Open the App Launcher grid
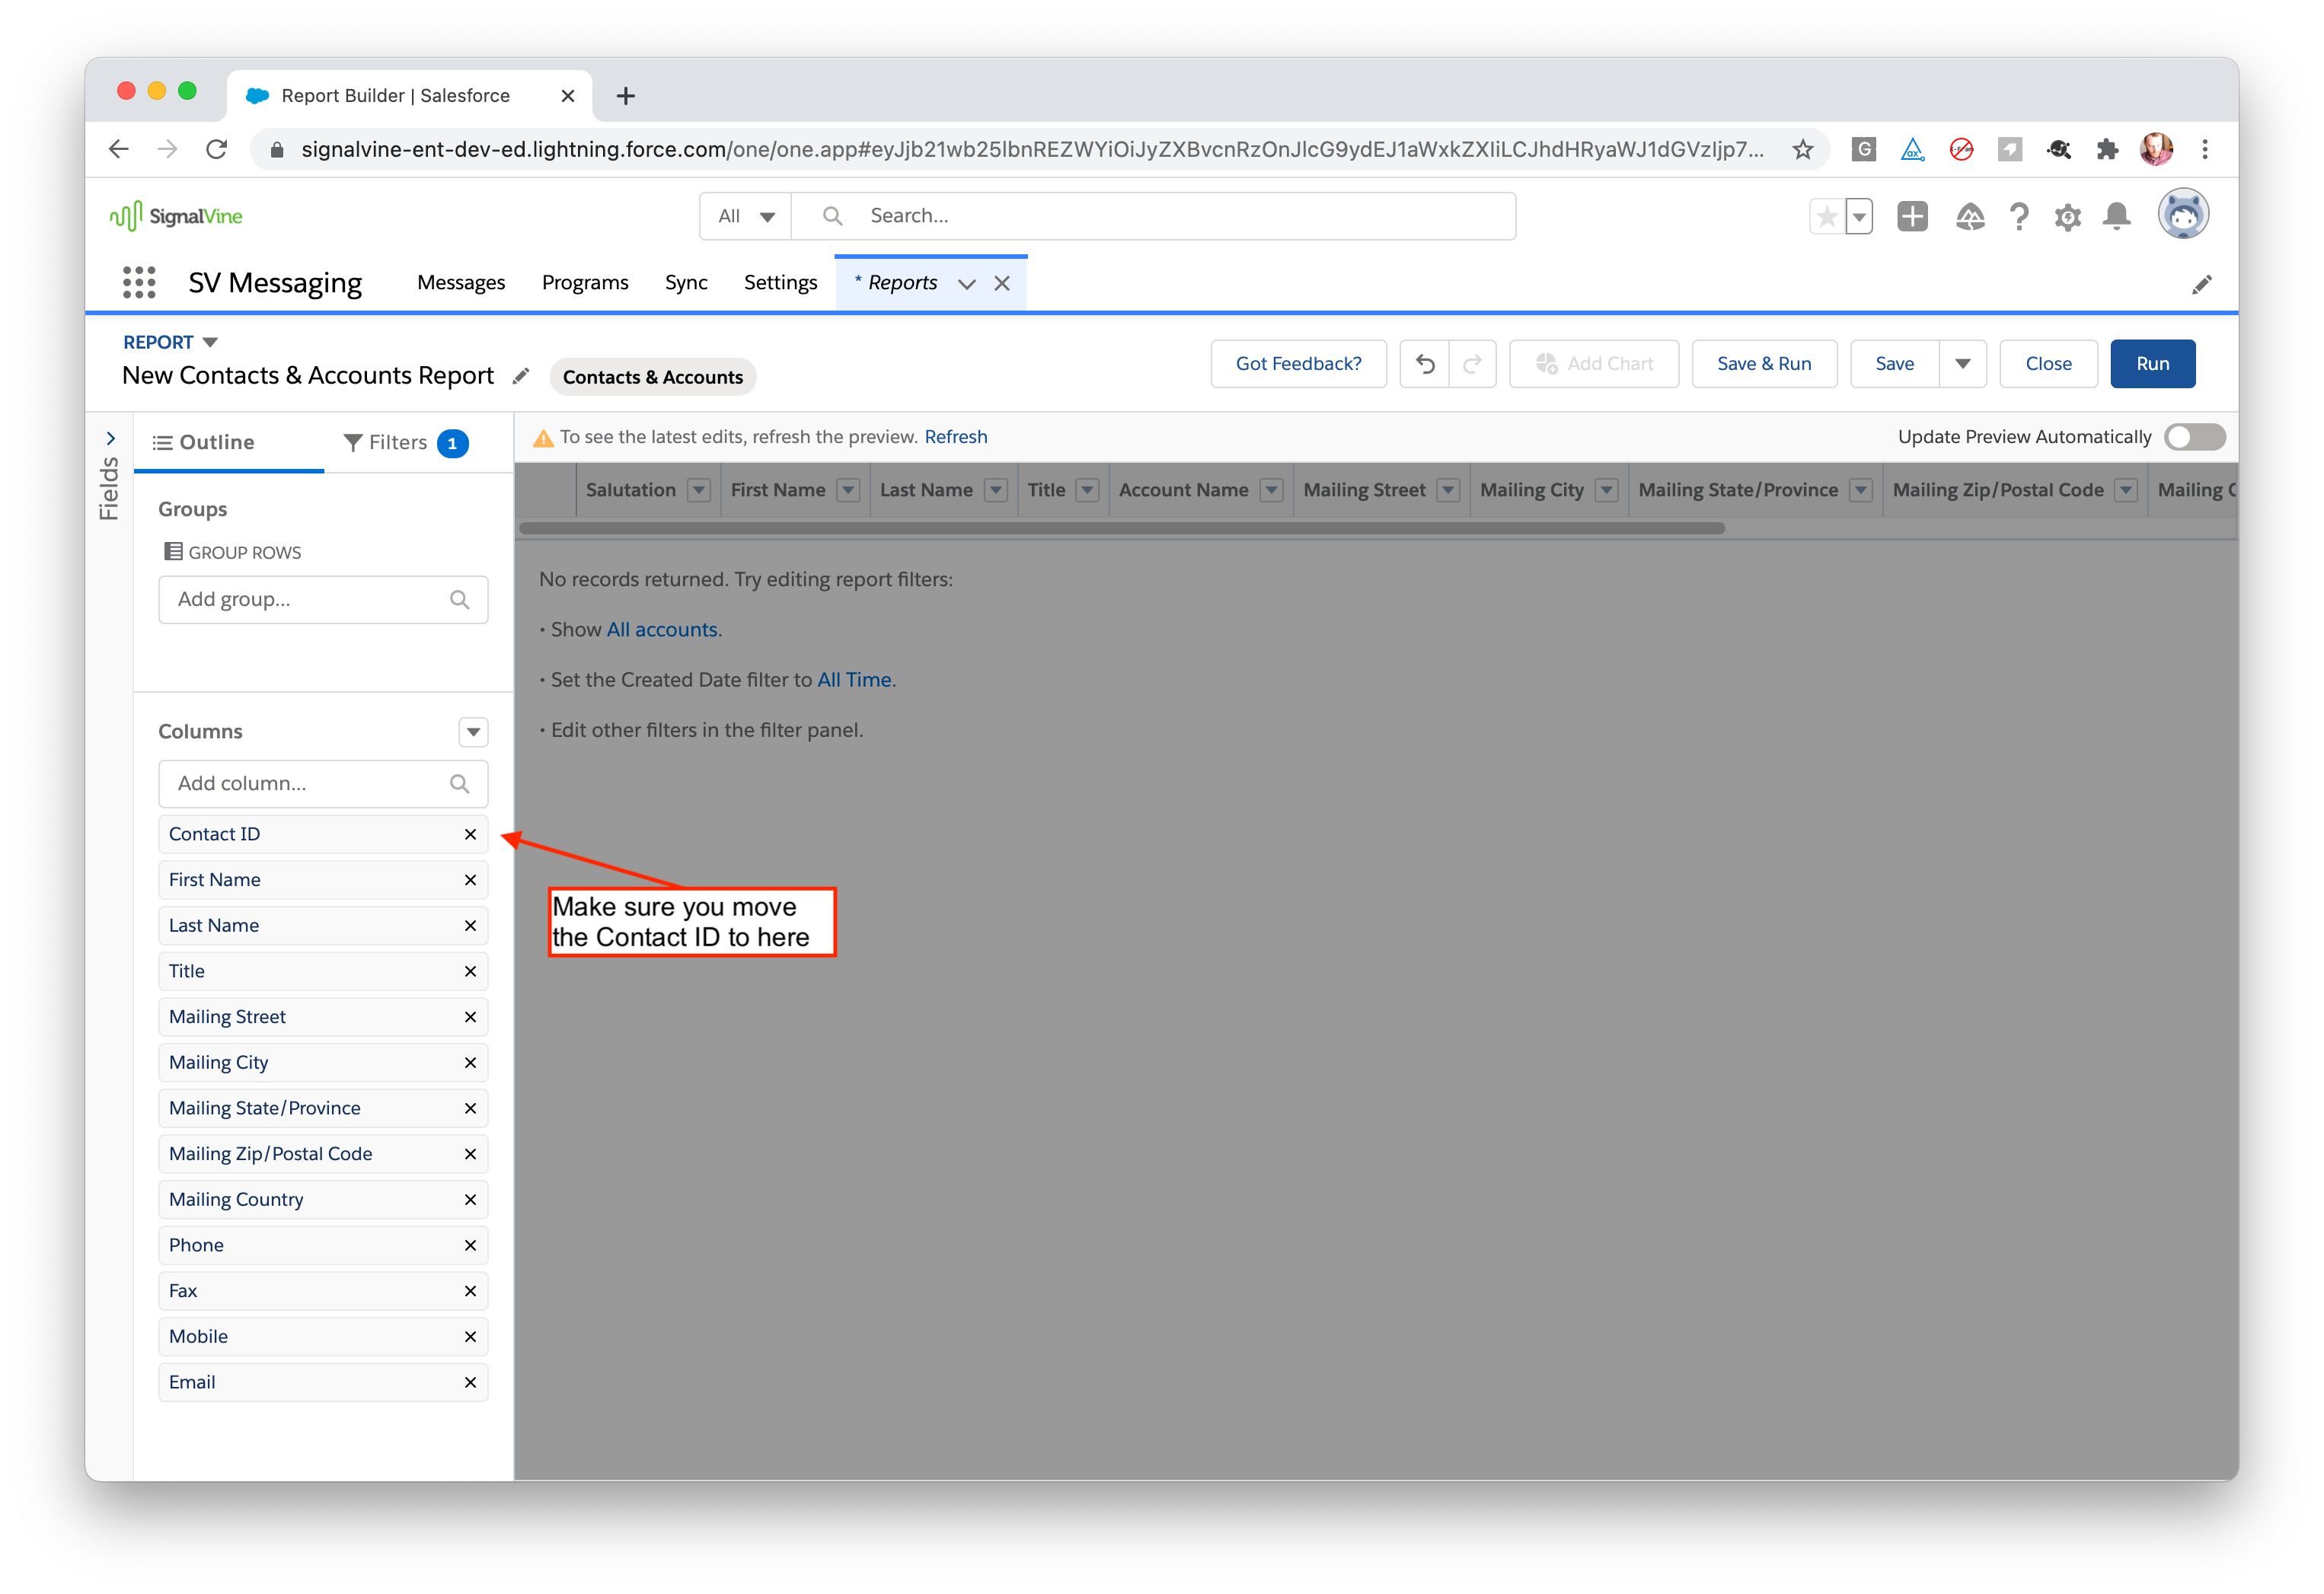Viewport: 2324px width, 1594px height. click(139, 283)
